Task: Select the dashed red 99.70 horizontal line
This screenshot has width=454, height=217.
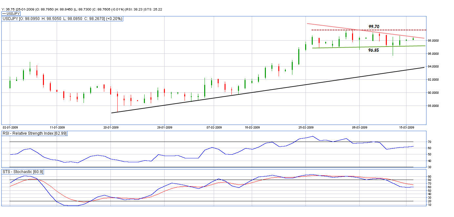Action: (369, 30)
